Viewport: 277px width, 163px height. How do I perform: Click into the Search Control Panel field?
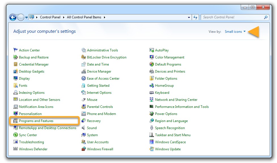(232, 17)
